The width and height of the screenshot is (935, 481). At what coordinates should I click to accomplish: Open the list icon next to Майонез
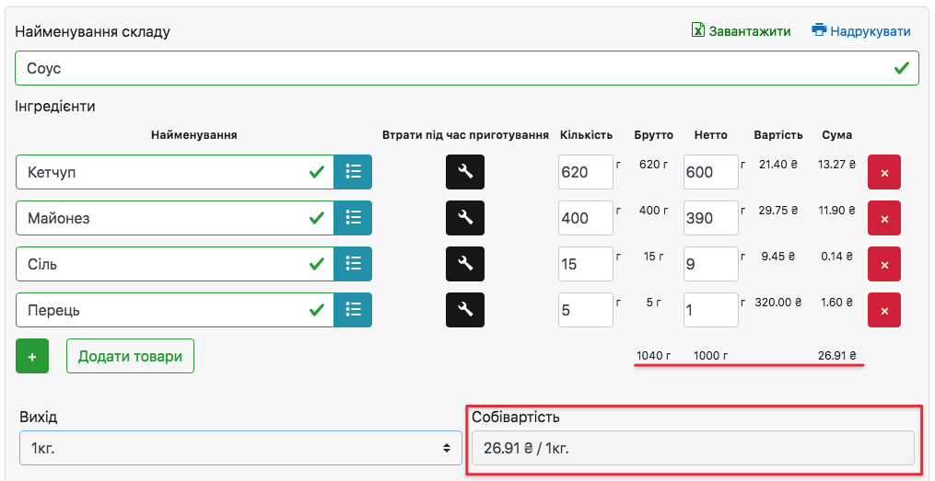pyautogui.click(x=353, y=218)
